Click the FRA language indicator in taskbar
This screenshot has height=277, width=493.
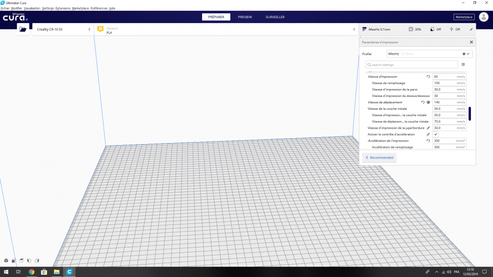click(457, 272)
